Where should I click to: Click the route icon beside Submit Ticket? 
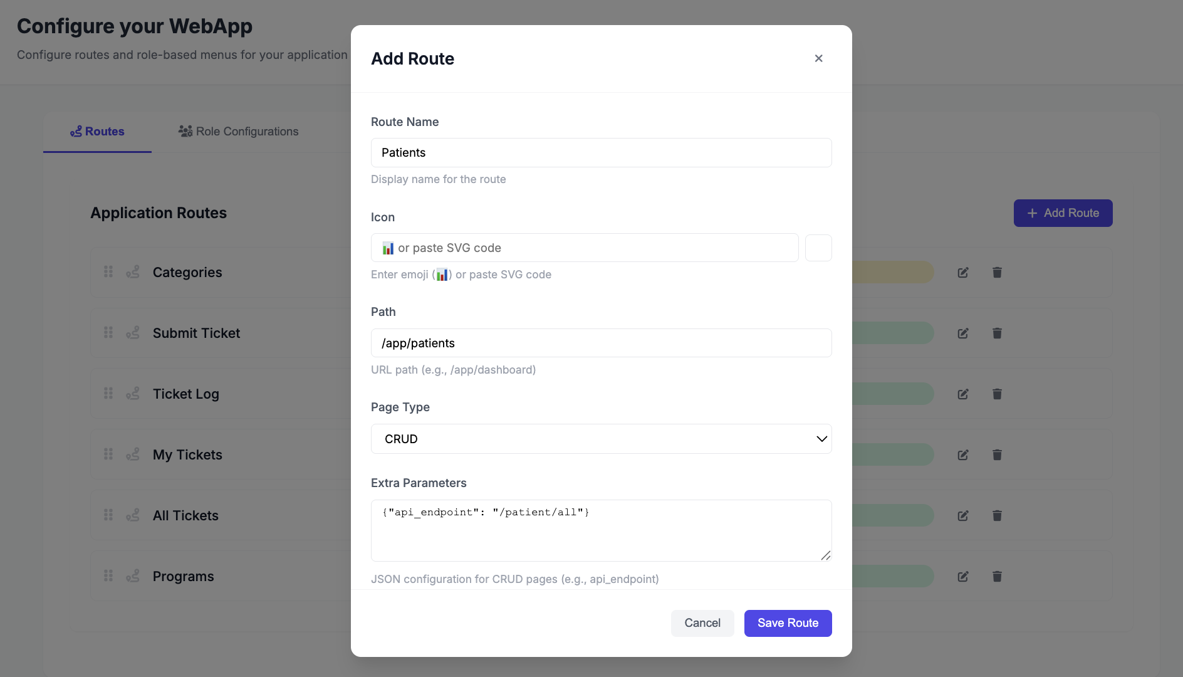click(133, 333)
